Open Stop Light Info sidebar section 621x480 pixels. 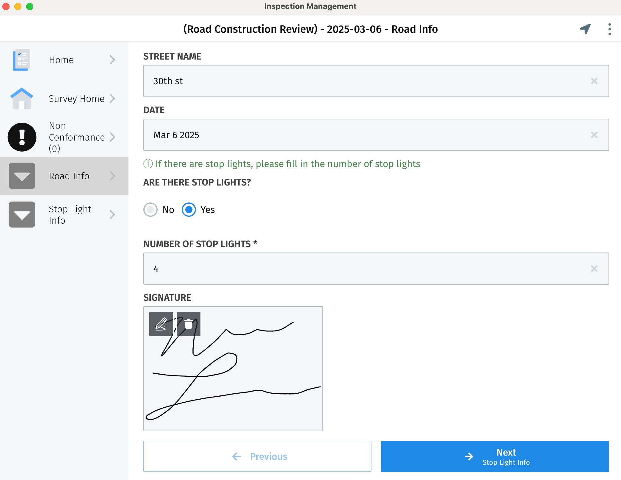[70, 215]
